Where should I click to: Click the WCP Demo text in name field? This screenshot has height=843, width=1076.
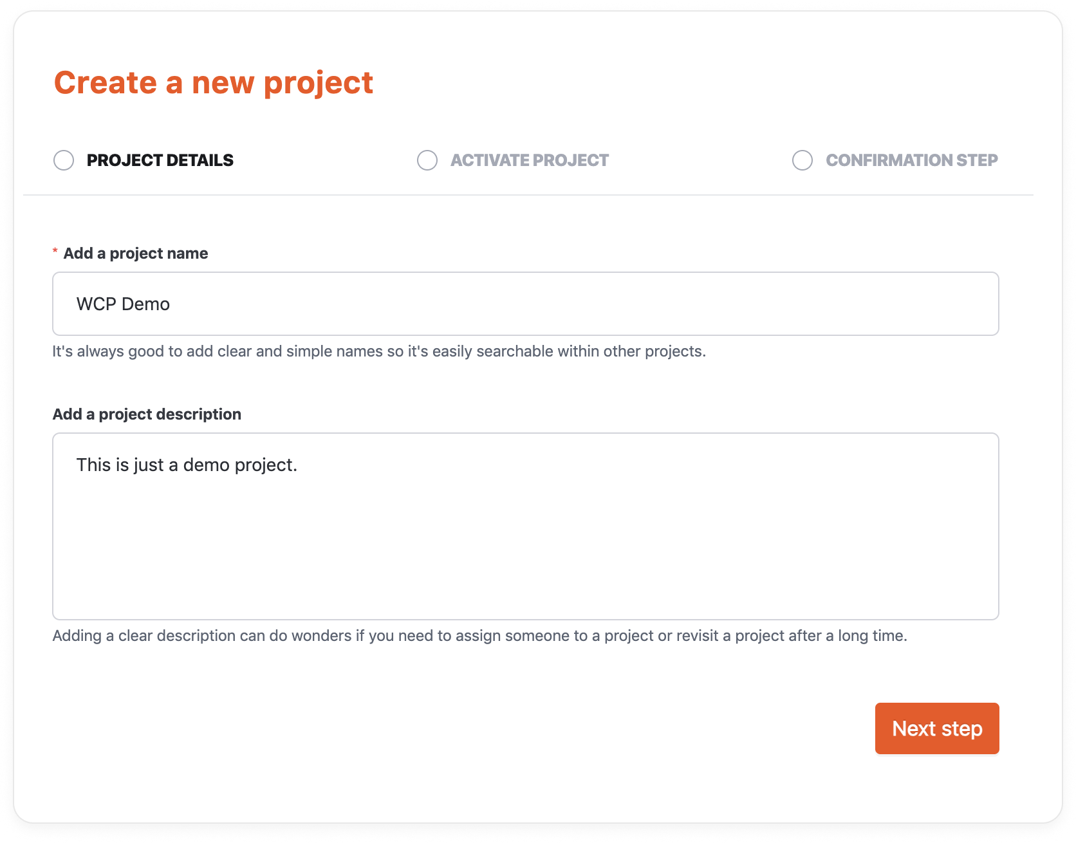point(122,303)
